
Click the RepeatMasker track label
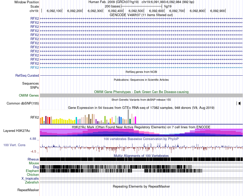pyautogui.click(x=28, y=190)
